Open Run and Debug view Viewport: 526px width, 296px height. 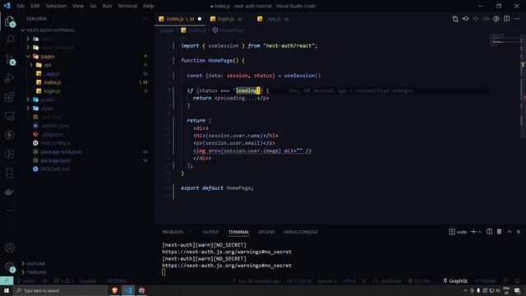tap(10, 78)
